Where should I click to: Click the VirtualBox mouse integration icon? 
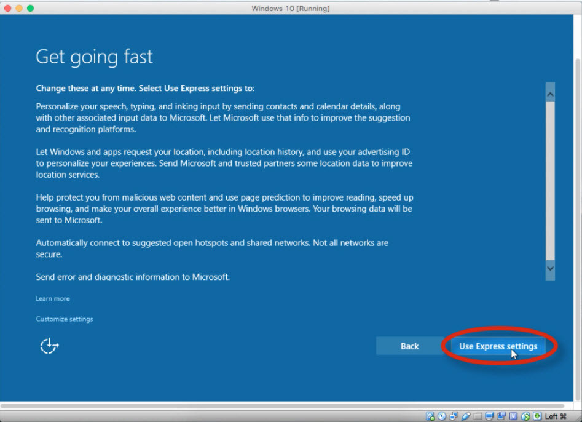click(525, 416)
